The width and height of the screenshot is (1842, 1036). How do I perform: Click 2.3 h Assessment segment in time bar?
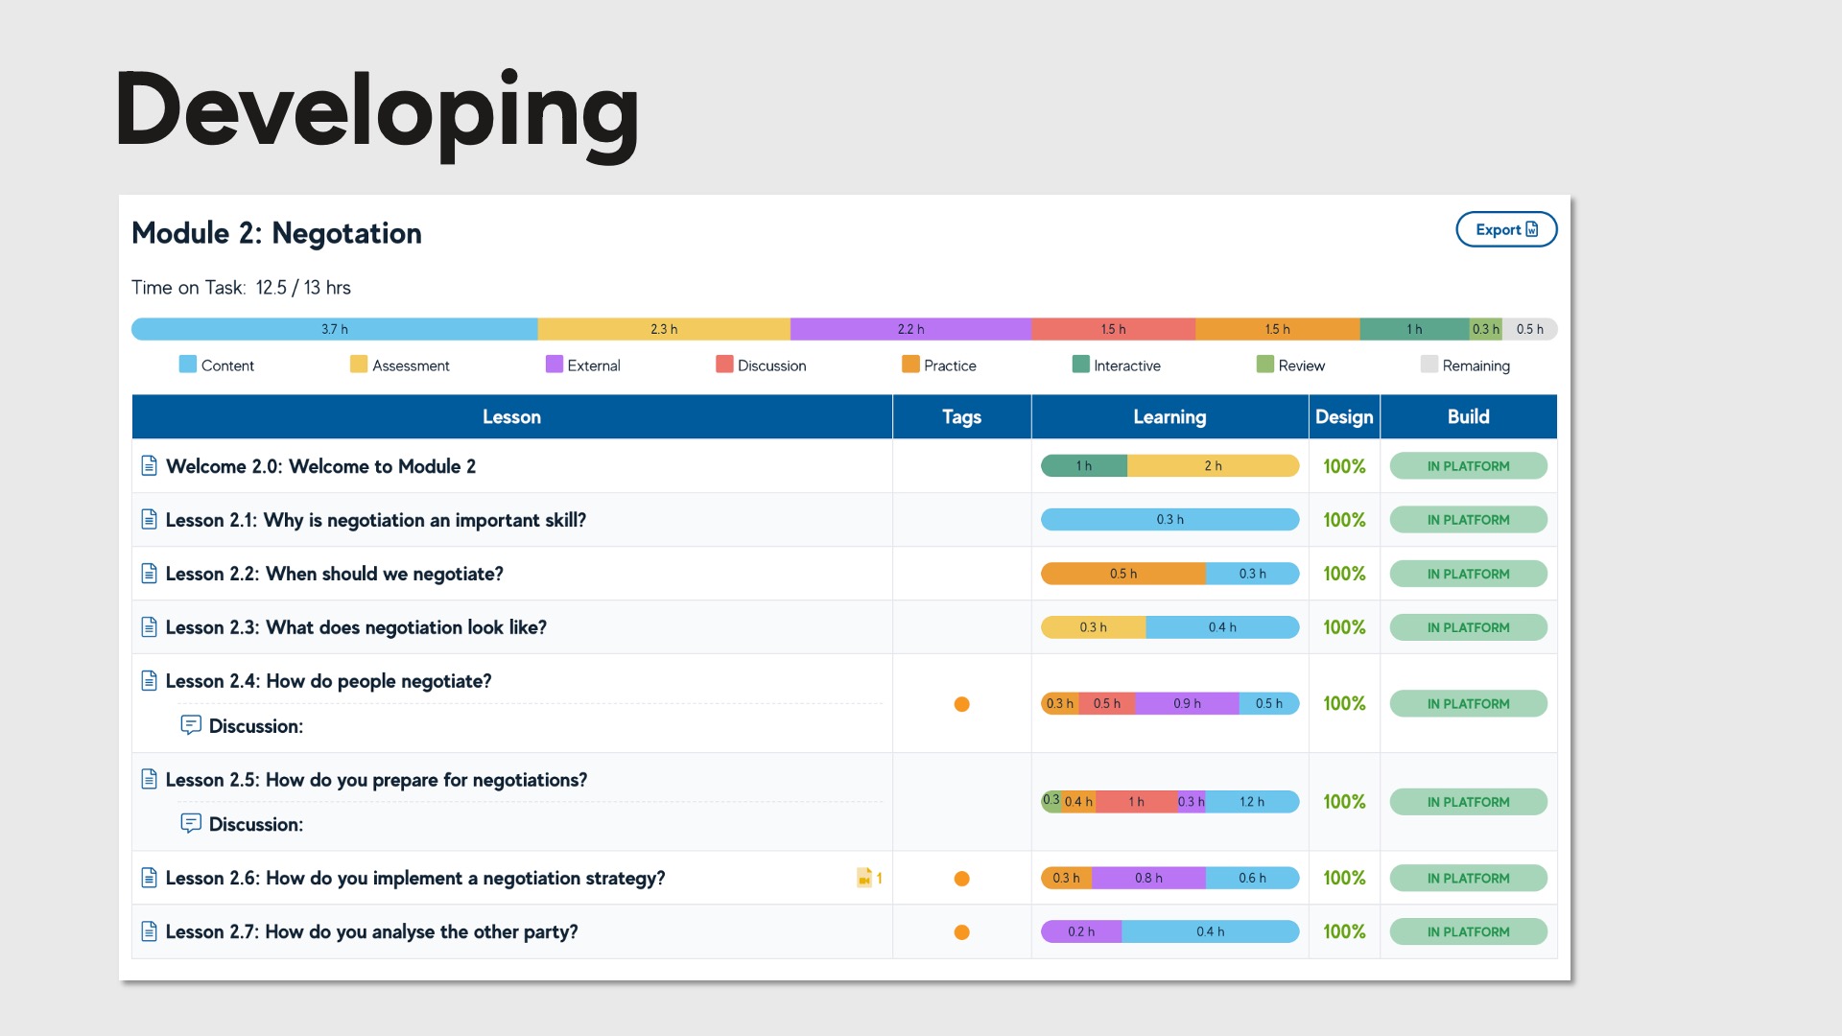click(x=664, y=329)
